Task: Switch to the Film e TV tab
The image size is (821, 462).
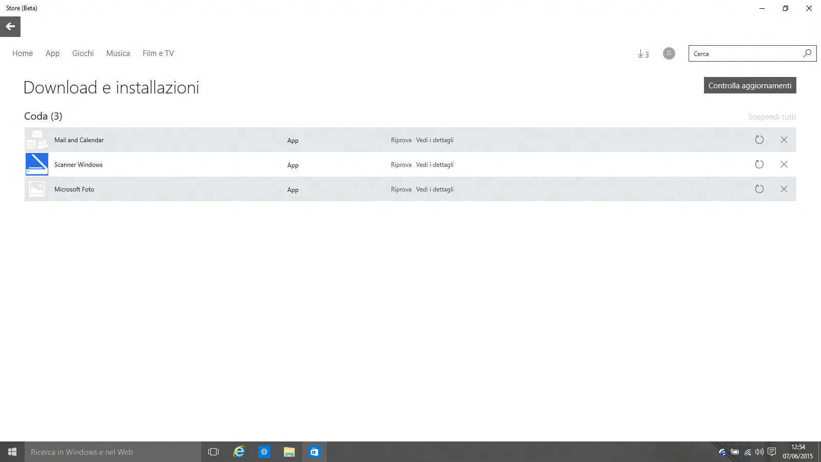Action: (x=158, y=53)
